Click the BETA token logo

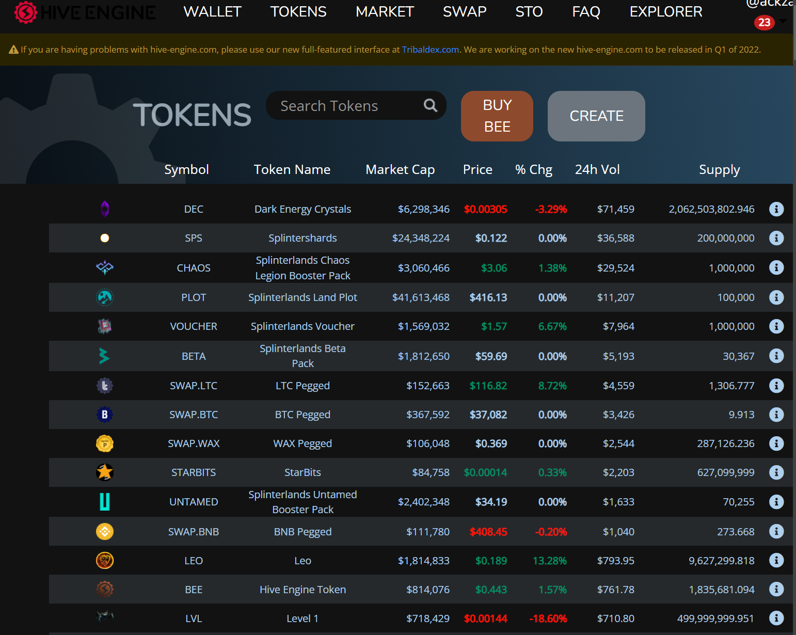[105, 356]
